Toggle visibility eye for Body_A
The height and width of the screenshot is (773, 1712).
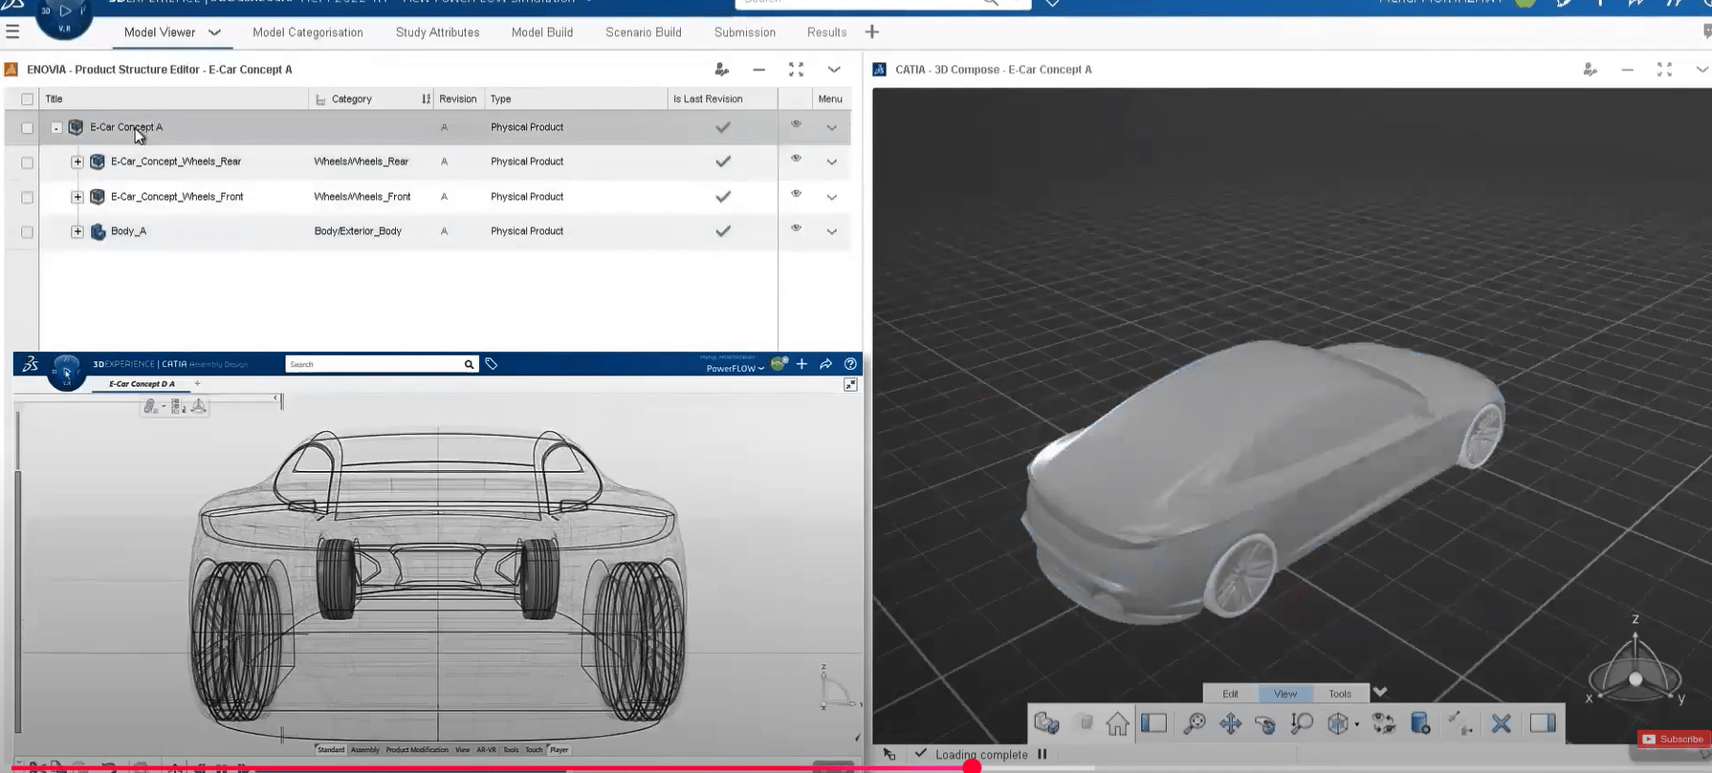click(x=796, y=228)
